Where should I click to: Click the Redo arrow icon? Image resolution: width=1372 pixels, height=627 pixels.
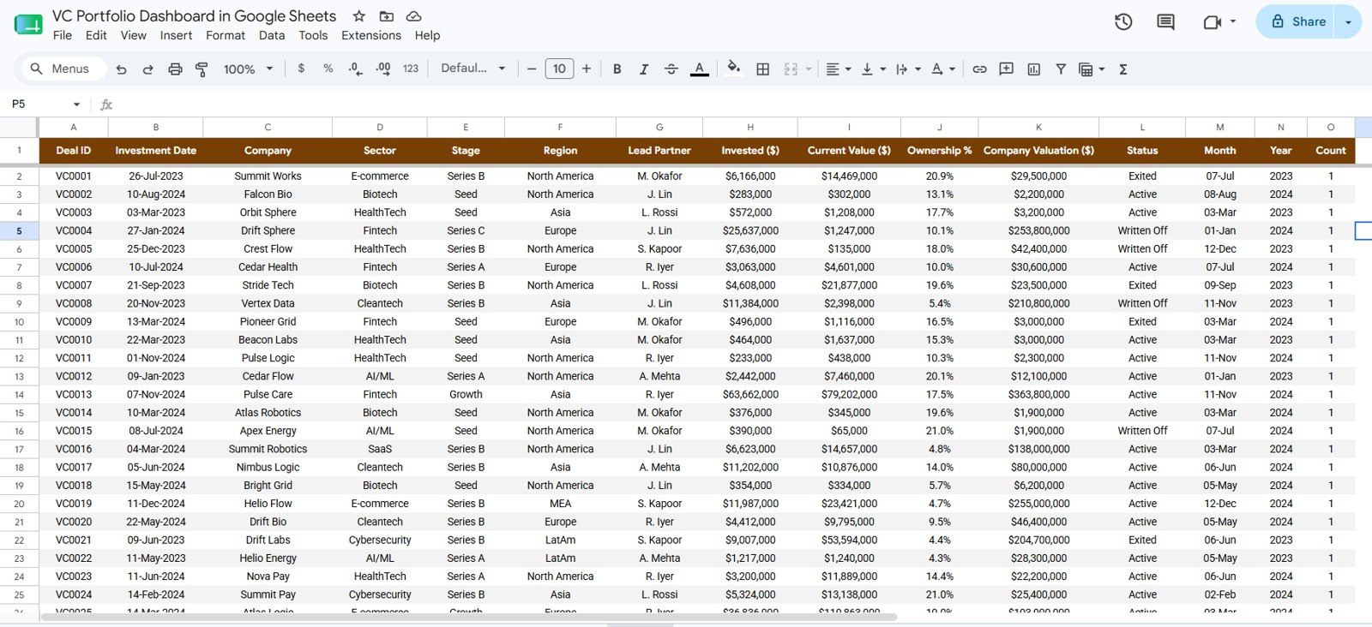[147, 69]
